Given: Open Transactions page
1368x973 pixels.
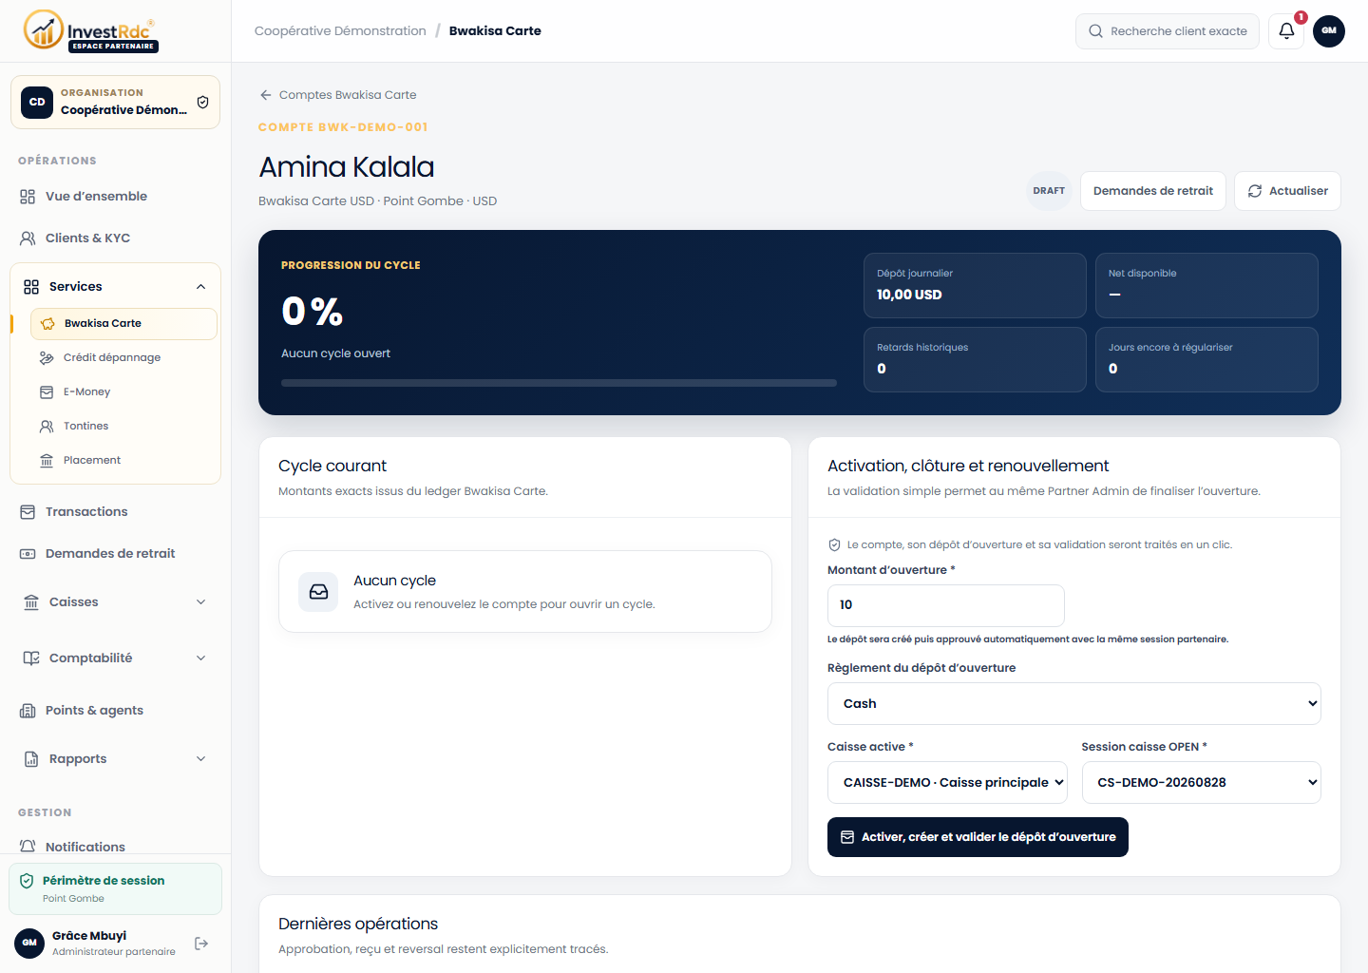Looking at the screenshot, I should (x=115, y=512).
